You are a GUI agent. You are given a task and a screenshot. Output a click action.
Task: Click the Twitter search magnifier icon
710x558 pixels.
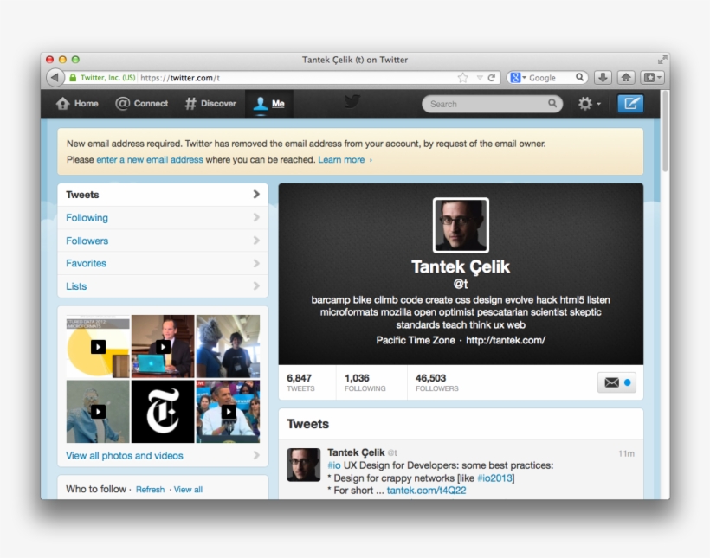[x=552, y=103]
